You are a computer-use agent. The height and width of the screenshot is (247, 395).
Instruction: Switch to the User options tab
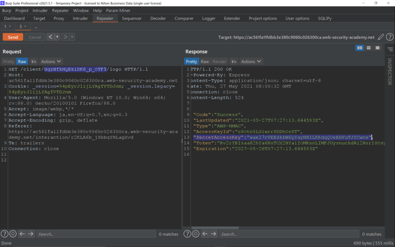pyautogui.click(x=297, y=18)
